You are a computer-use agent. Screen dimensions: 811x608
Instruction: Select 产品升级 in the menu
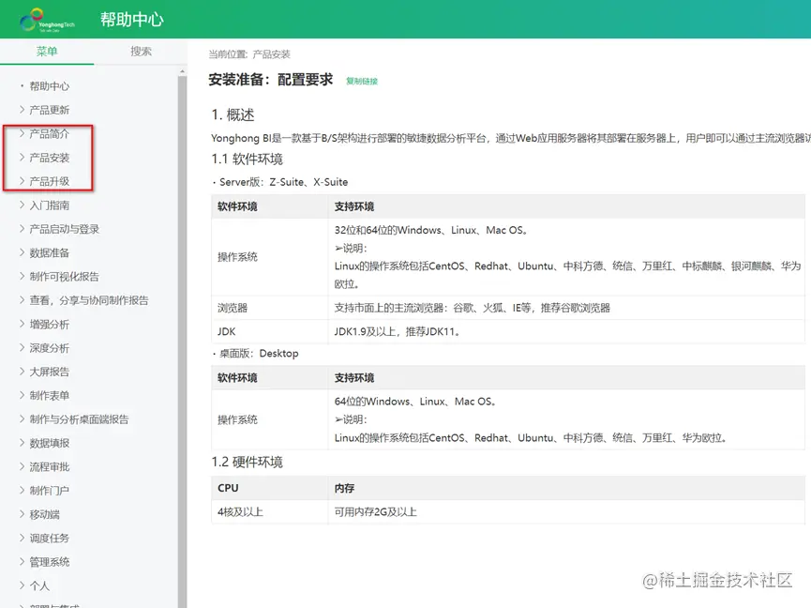[x=49, y=181]
